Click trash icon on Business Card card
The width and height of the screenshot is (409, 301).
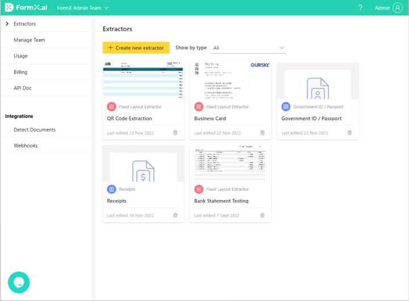point(262,133)
